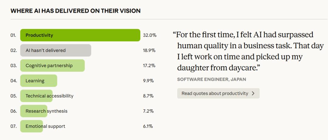Click the chevron arrow in quotes button
Image resolution: width=328 pixels, height=140 pixels.
[253, 93]
